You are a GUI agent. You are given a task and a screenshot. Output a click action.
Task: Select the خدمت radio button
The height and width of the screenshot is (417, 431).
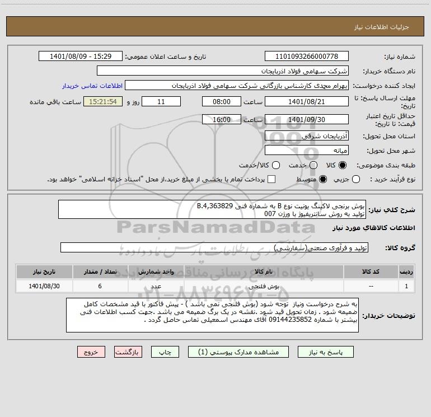click(x=313, y=165)
